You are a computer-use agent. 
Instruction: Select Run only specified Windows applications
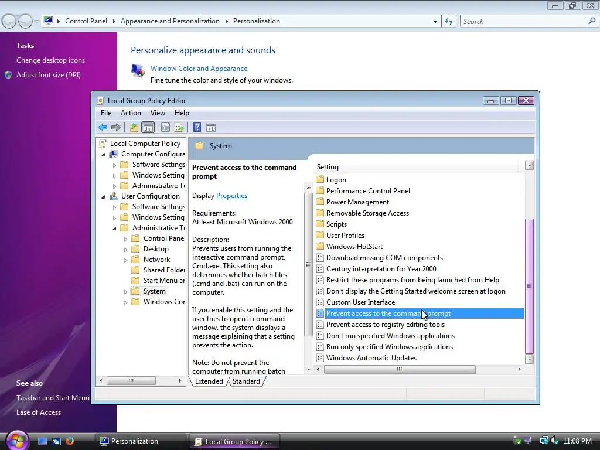pyautogui.click(x=390, y=347)
